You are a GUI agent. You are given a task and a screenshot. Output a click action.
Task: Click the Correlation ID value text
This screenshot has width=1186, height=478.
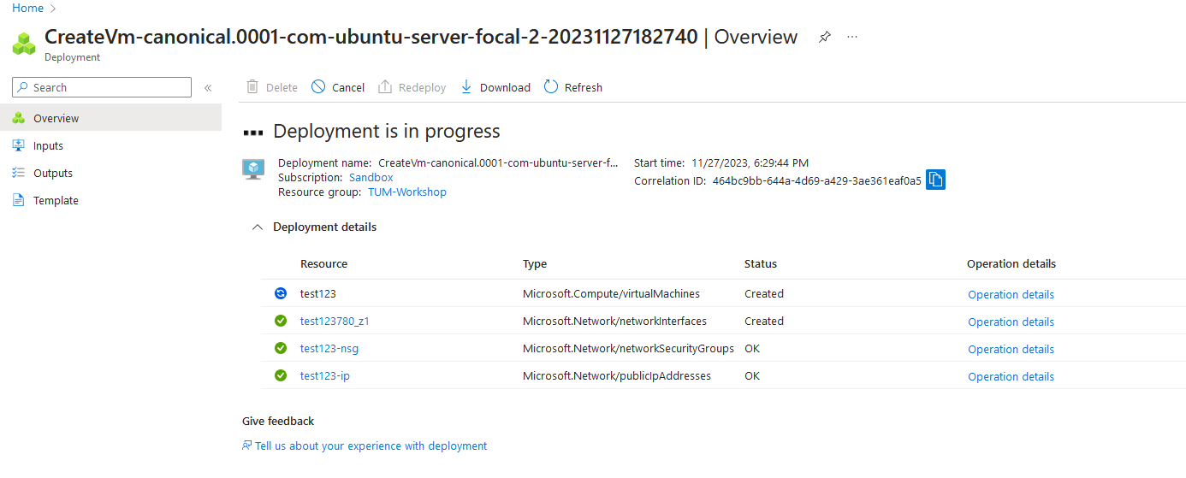(817, 181)
